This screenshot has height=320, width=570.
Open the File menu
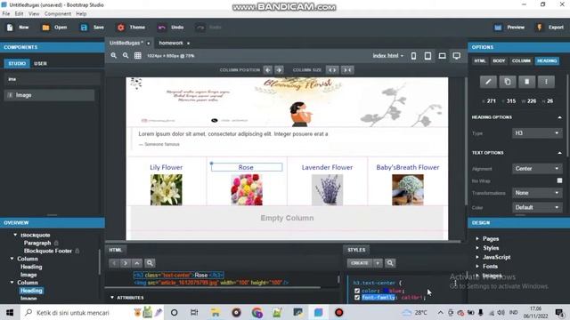[x=6, y=14]
